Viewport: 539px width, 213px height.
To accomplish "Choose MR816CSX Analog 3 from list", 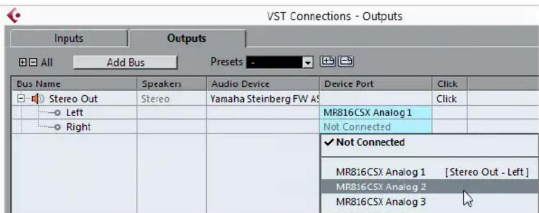I will click(x=430, y=201).
